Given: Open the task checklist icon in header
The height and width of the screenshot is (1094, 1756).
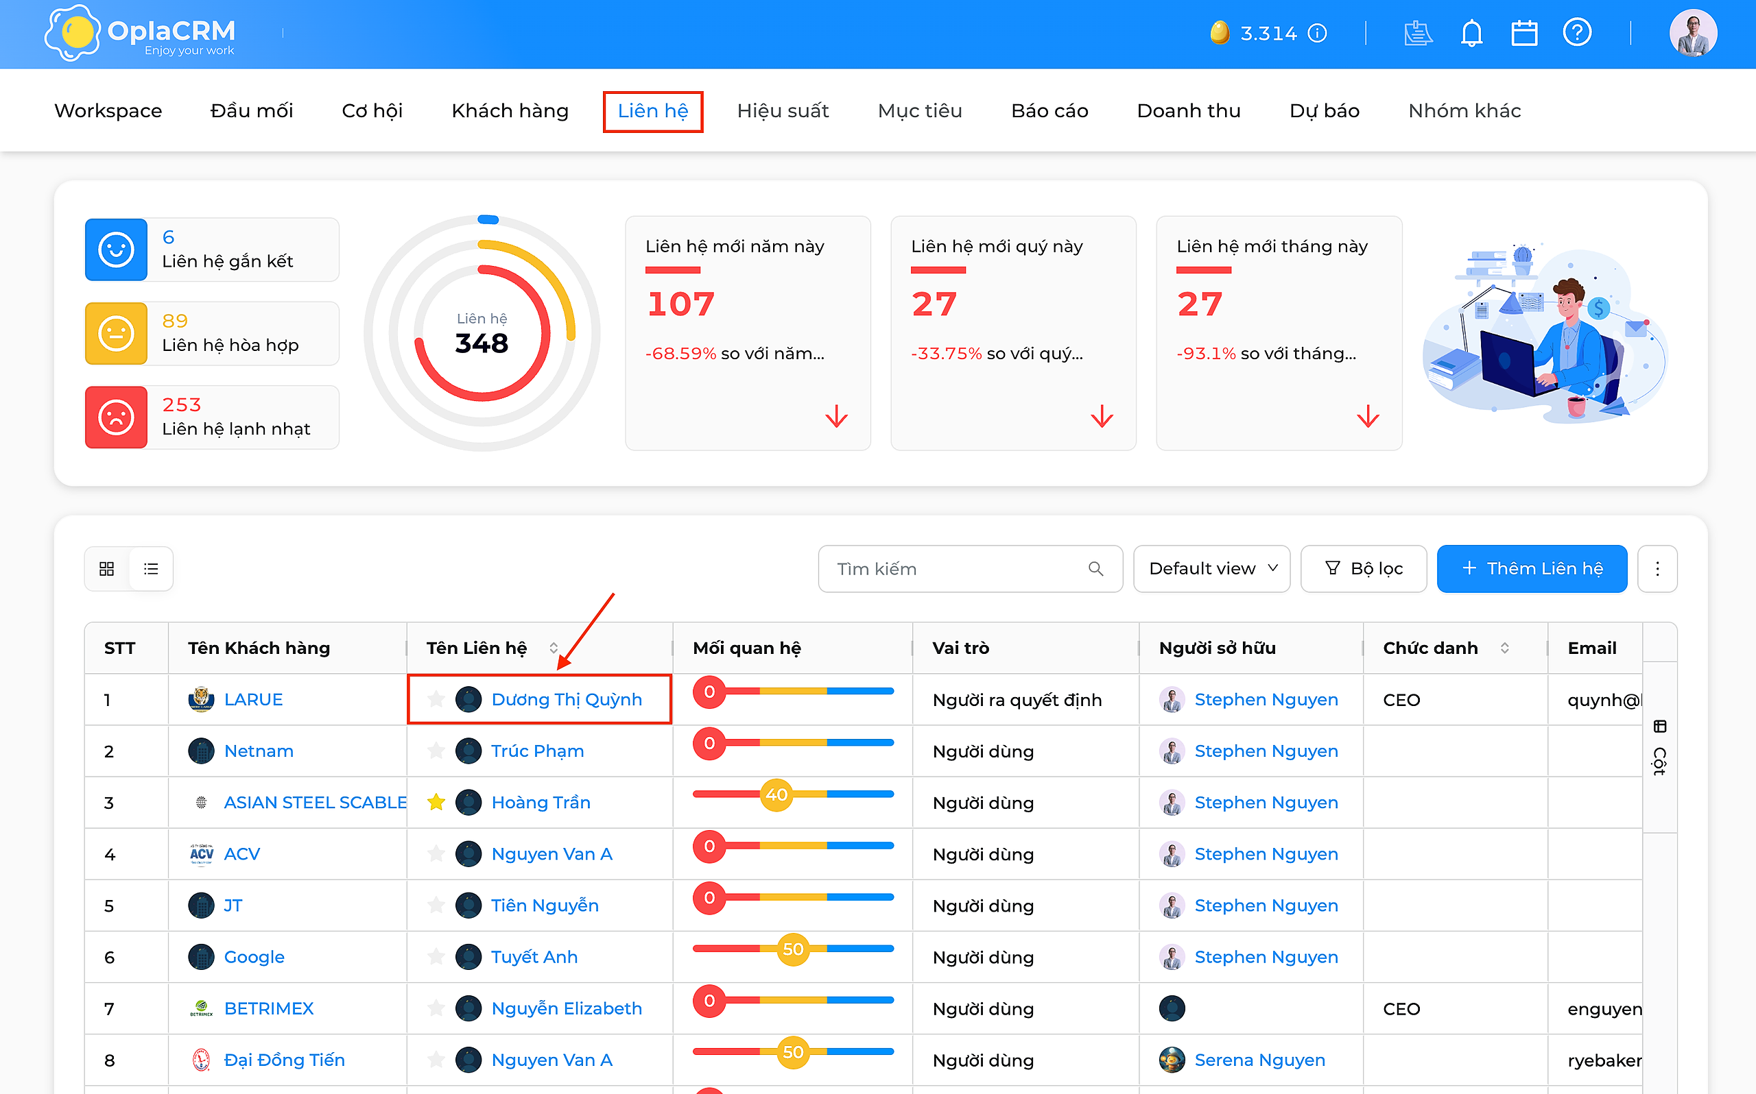Looking at the screenshot, I should [x=1417, y=34].
